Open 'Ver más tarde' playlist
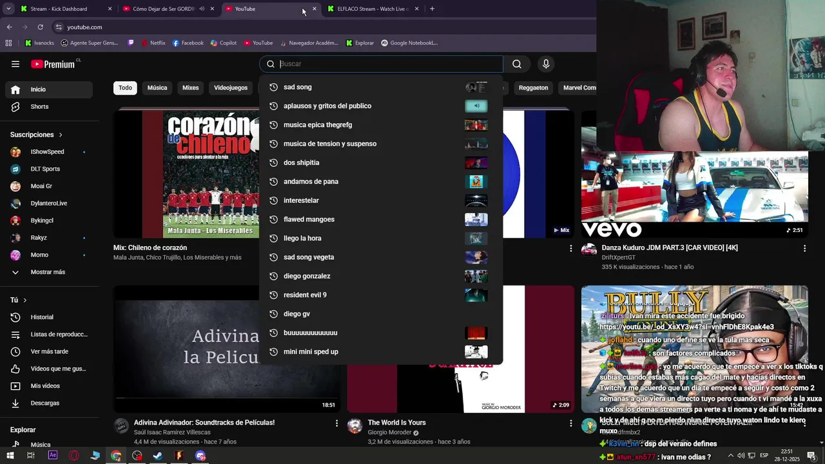This screenshot has height=464, width=825. click(x=49, y=351)
